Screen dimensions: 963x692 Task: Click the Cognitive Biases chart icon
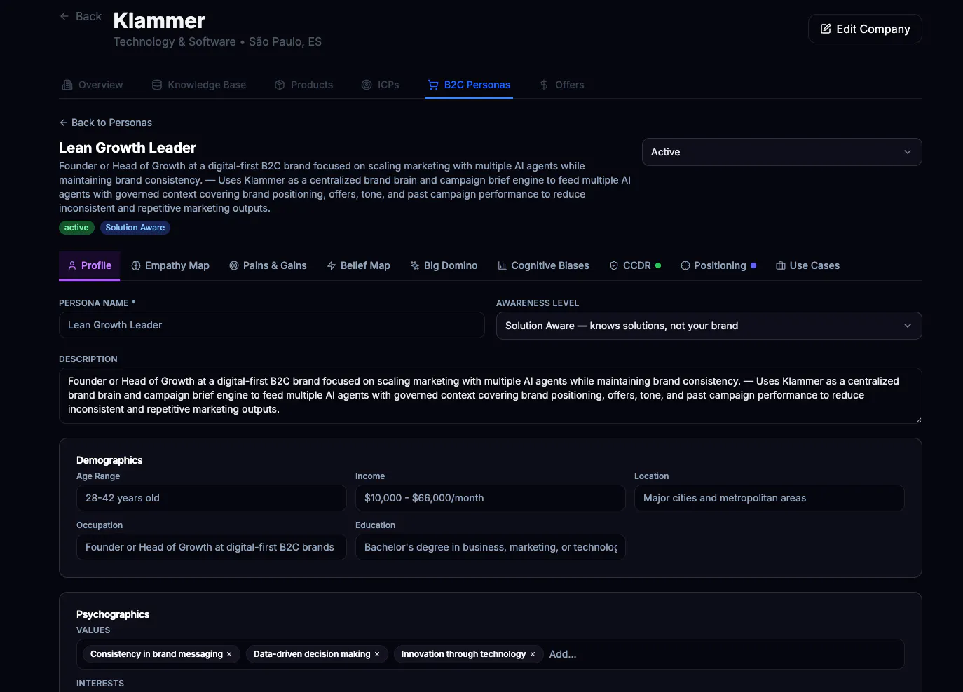502,265
